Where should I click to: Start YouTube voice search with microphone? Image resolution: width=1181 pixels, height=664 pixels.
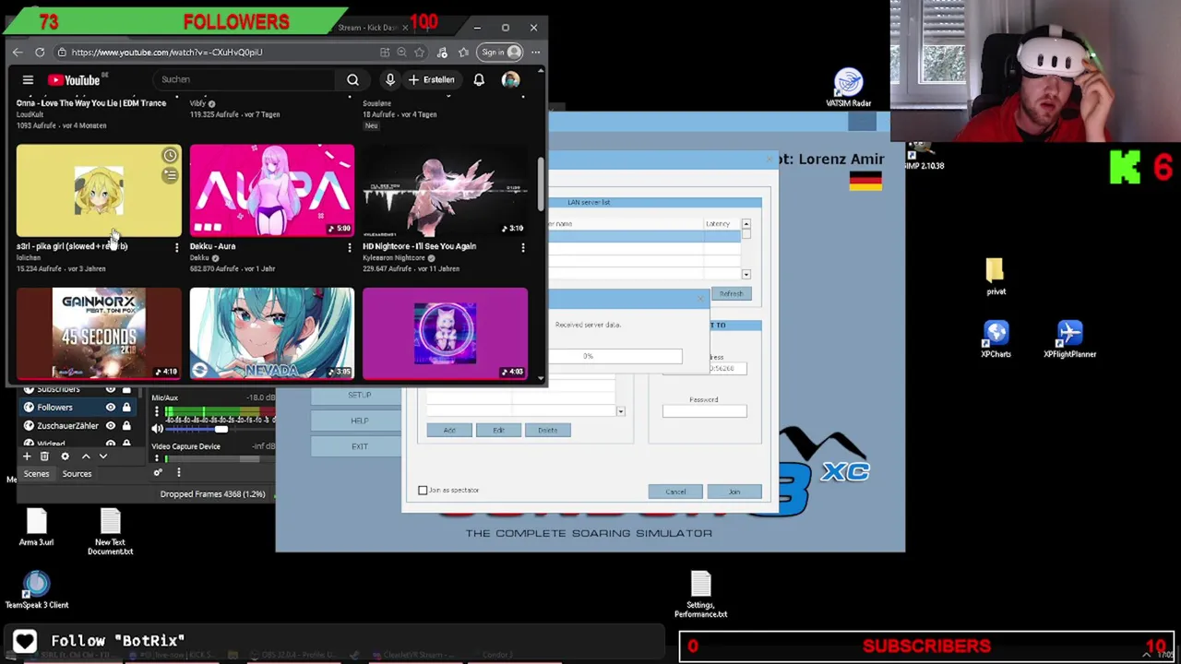[390, 80]
